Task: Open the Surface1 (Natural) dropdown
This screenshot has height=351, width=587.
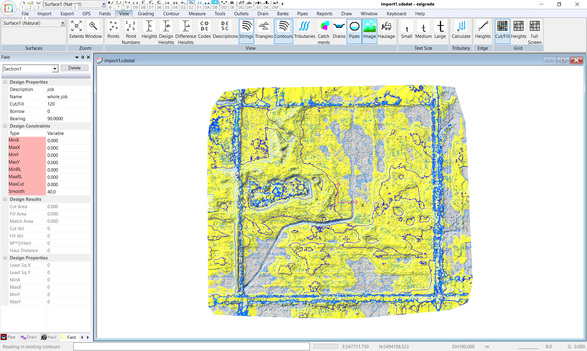Action: click(63, 23)
